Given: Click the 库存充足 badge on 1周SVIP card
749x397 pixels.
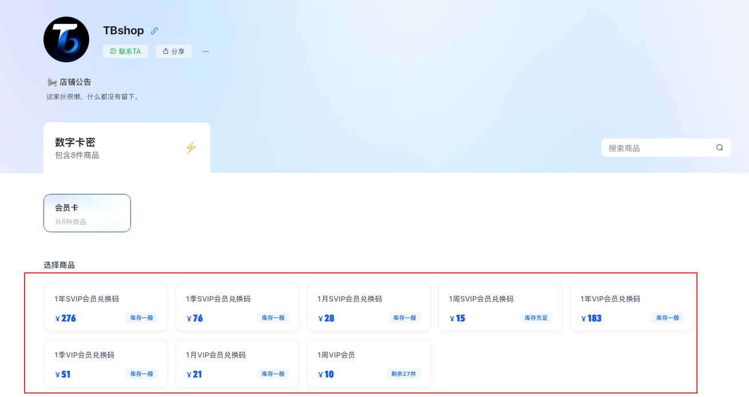Looking at the screenshot, I should (536, 317).
